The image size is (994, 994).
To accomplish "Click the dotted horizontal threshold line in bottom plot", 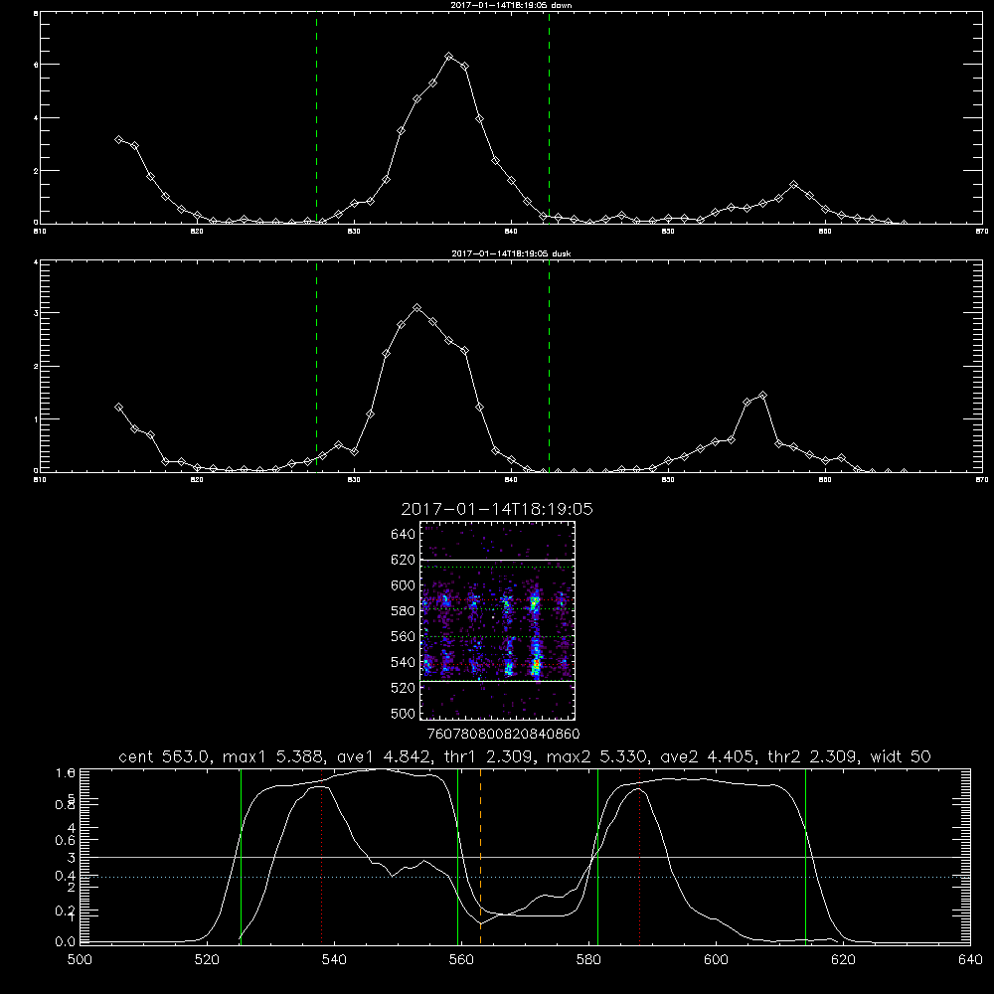I will (x=525, y=878).
